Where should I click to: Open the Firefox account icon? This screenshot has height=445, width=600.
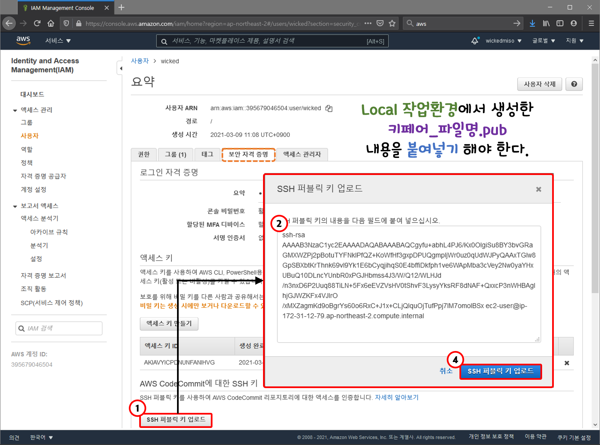574,23
